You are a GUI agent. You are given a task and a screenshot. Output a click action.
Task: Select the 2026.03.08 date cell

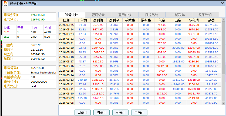tap(67, 103)
